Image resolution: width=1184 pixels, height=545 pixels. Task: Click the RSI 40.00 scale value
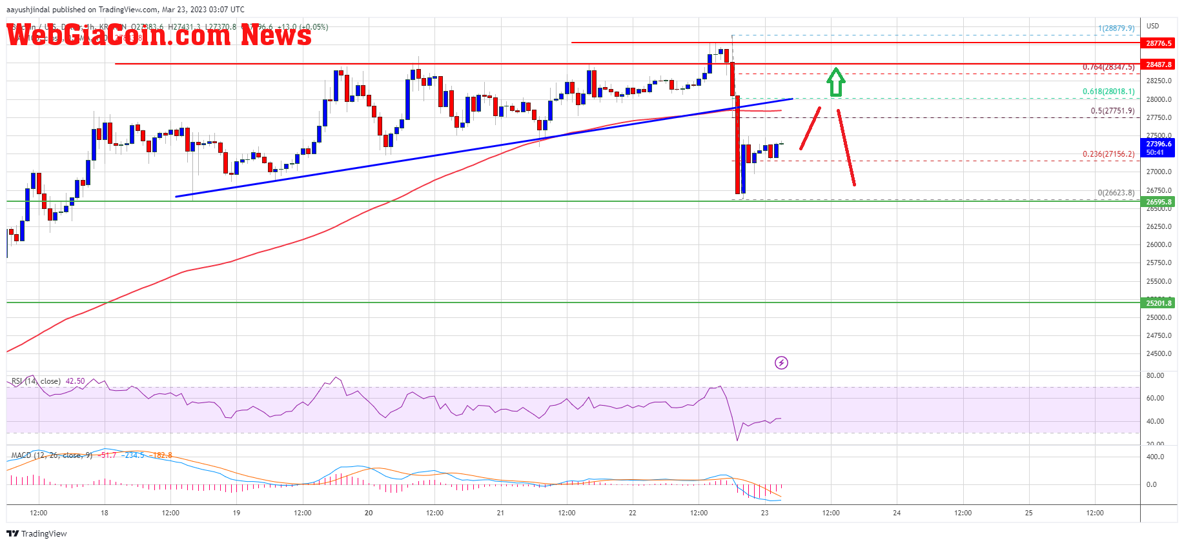(x=1155, y=421)
